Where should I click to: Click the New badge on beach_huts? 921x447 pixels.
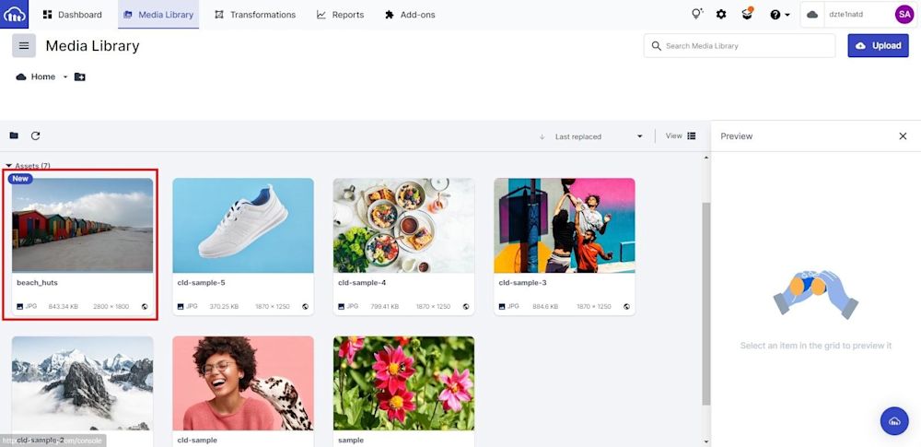[20, 179]
